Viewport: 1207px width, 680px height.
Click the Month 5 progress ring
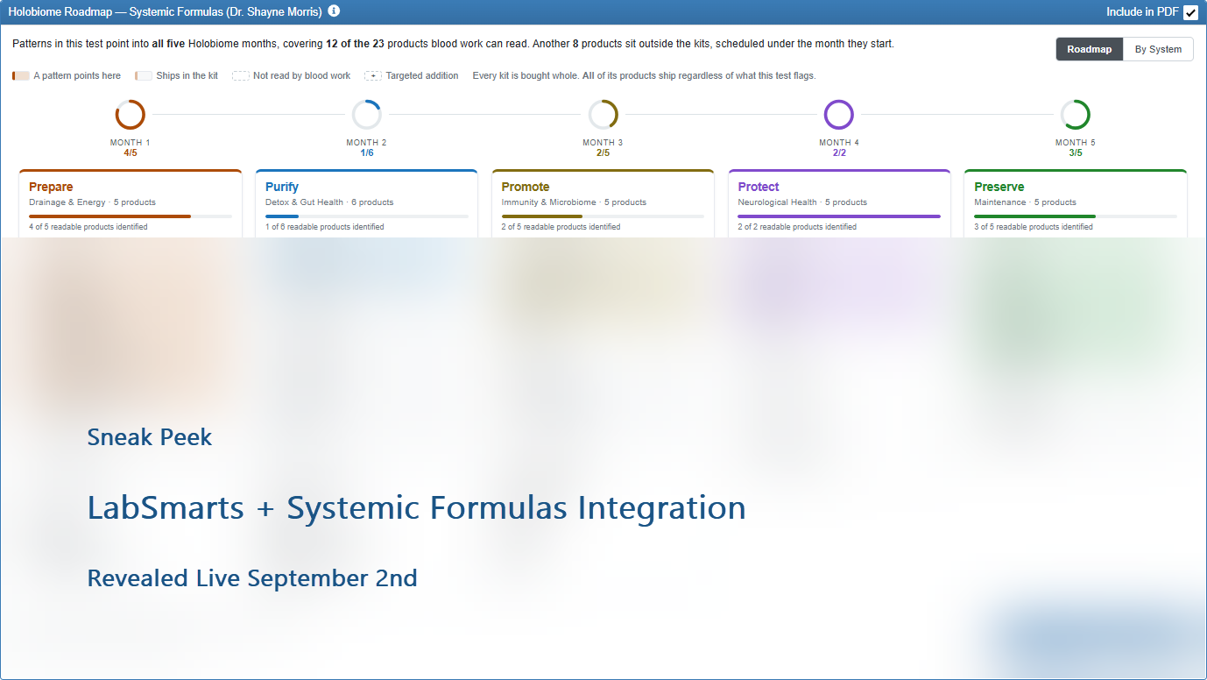[x=1075, y=115]
